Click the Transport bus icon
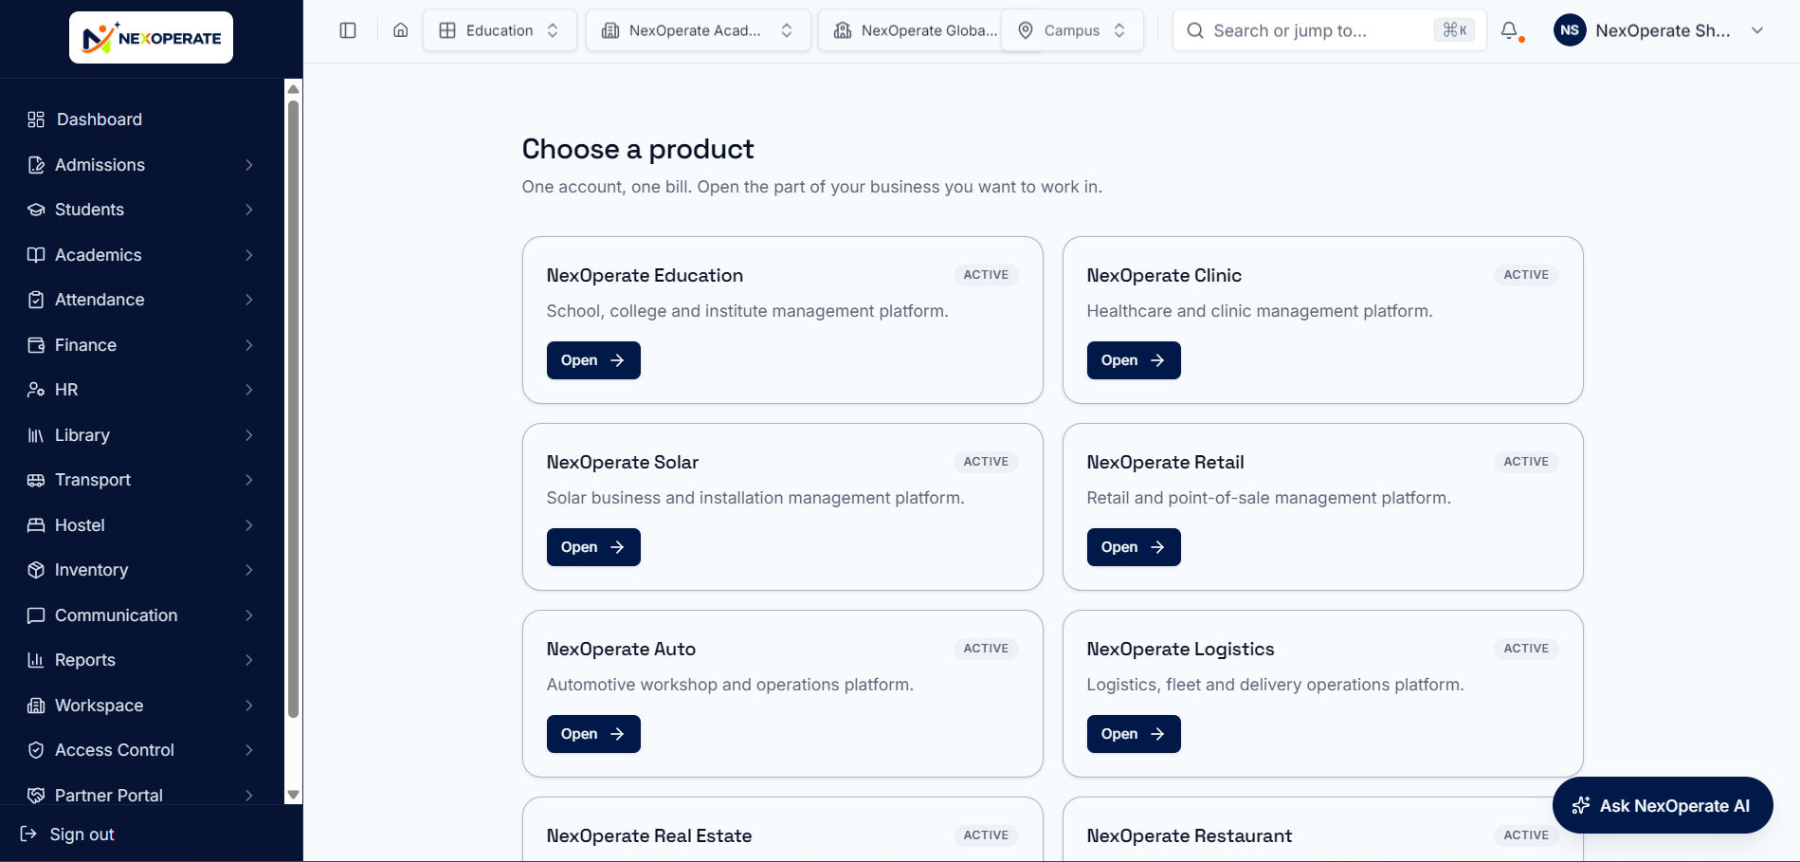 (x=36, y=480)
